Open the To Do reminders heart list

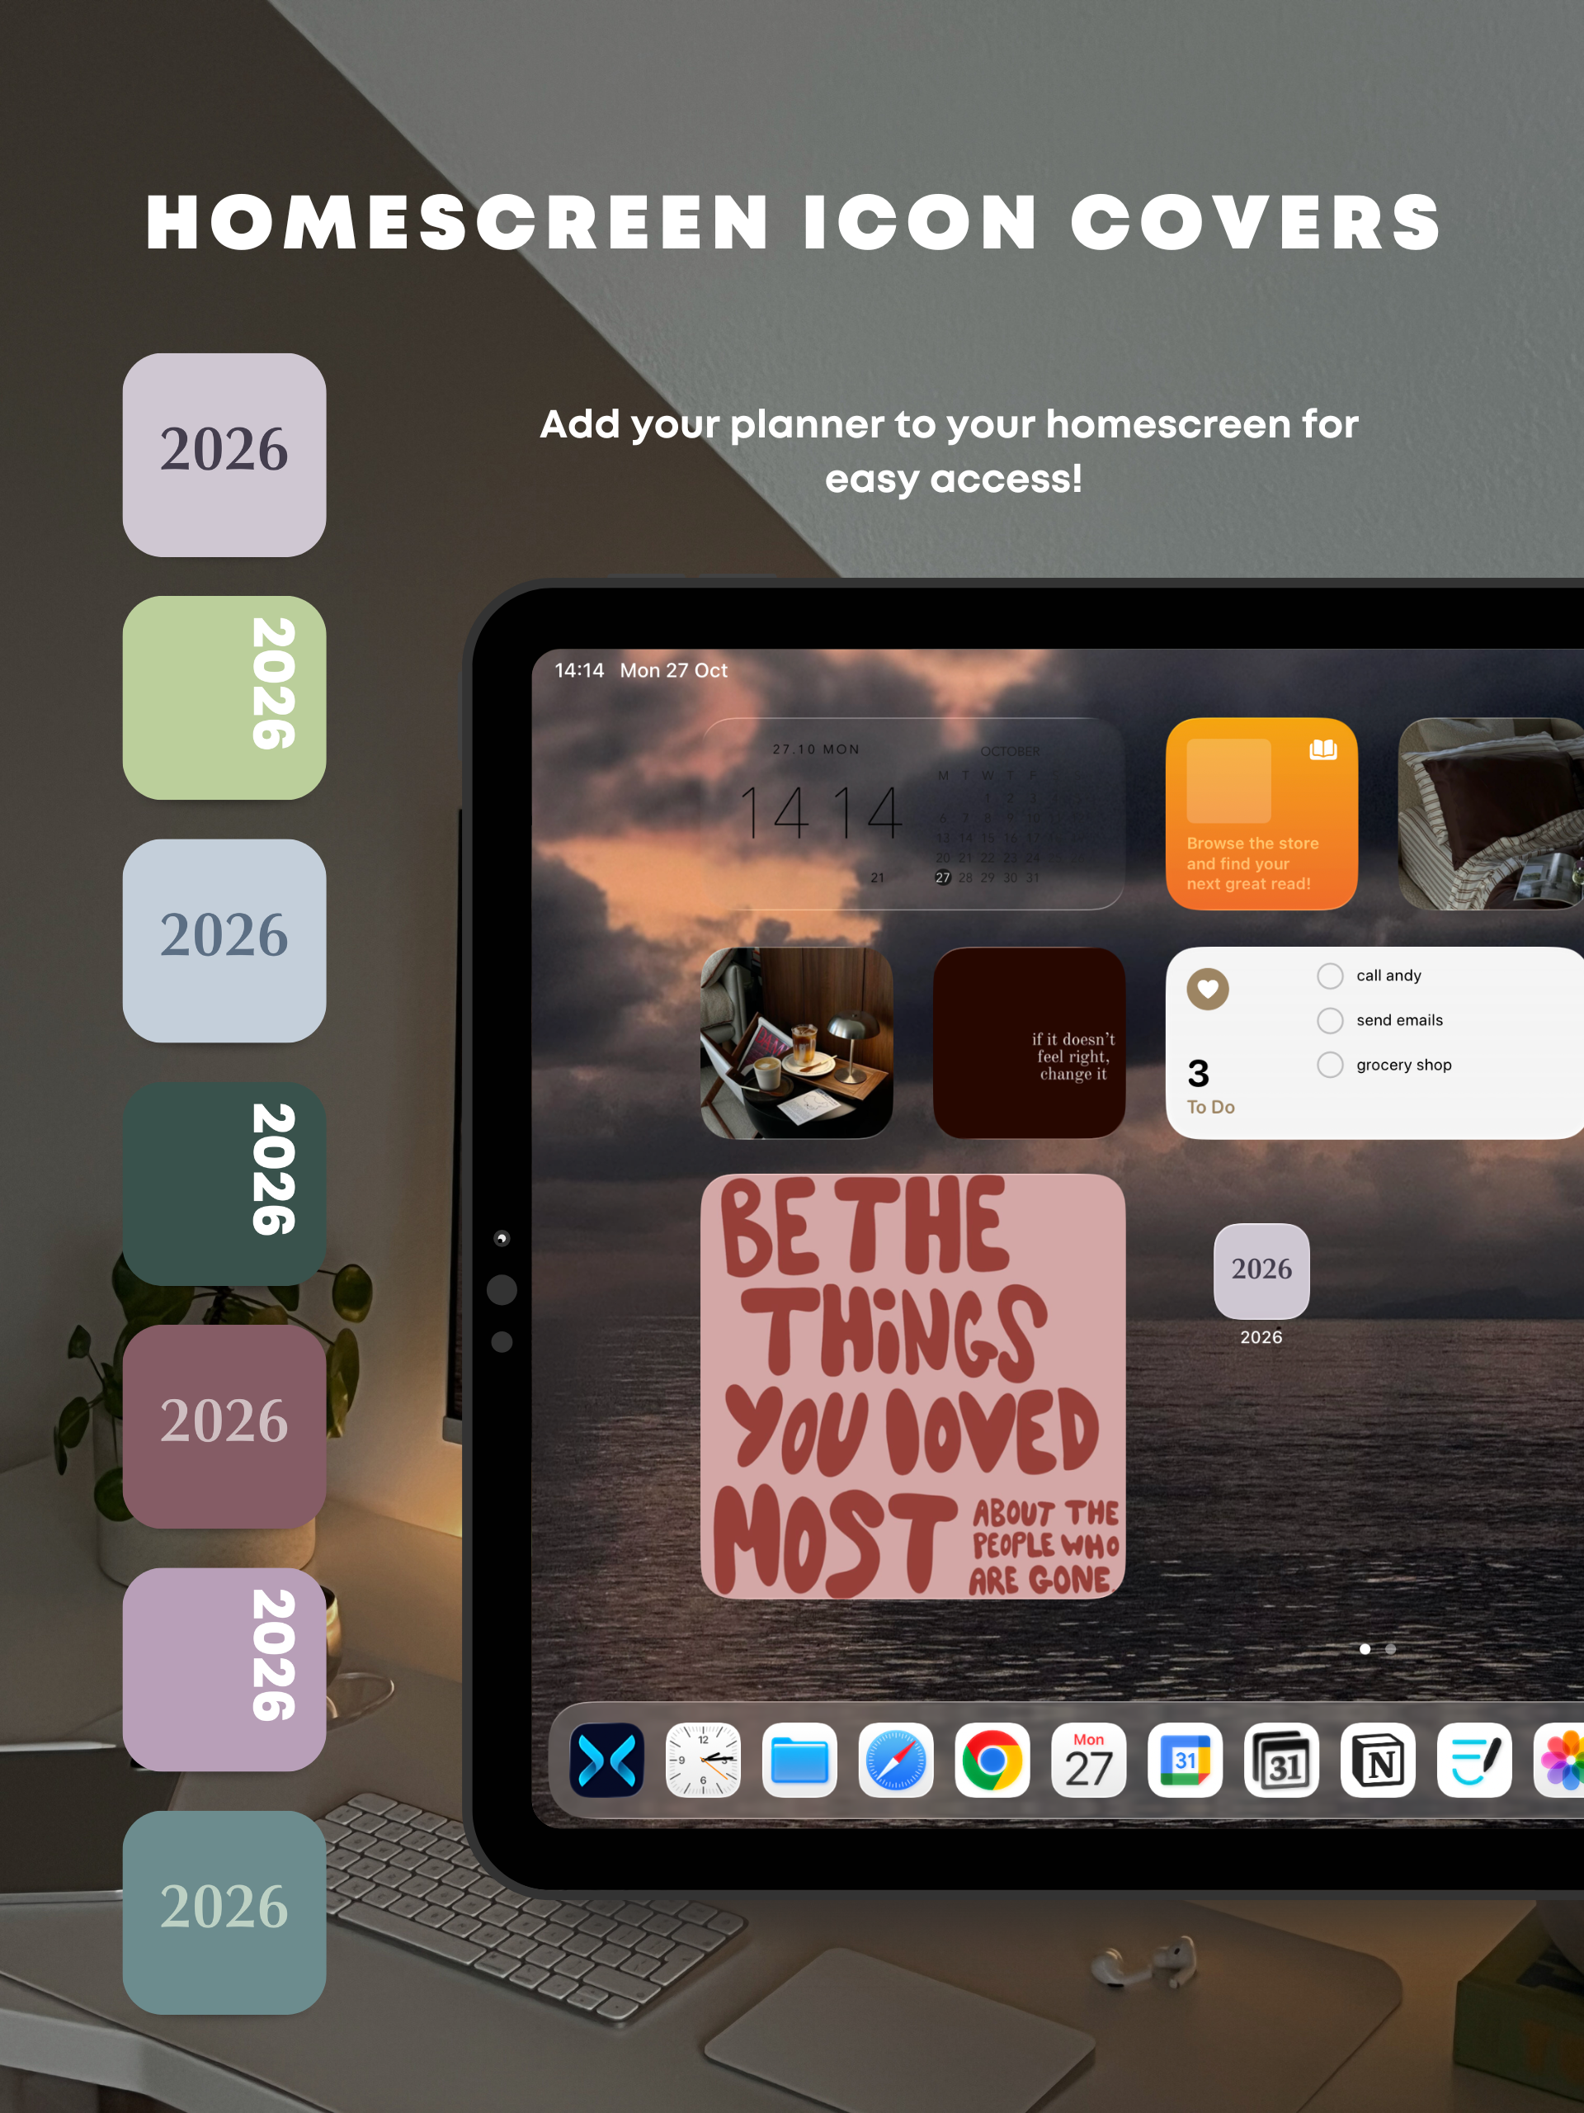tap(1208, 989)
